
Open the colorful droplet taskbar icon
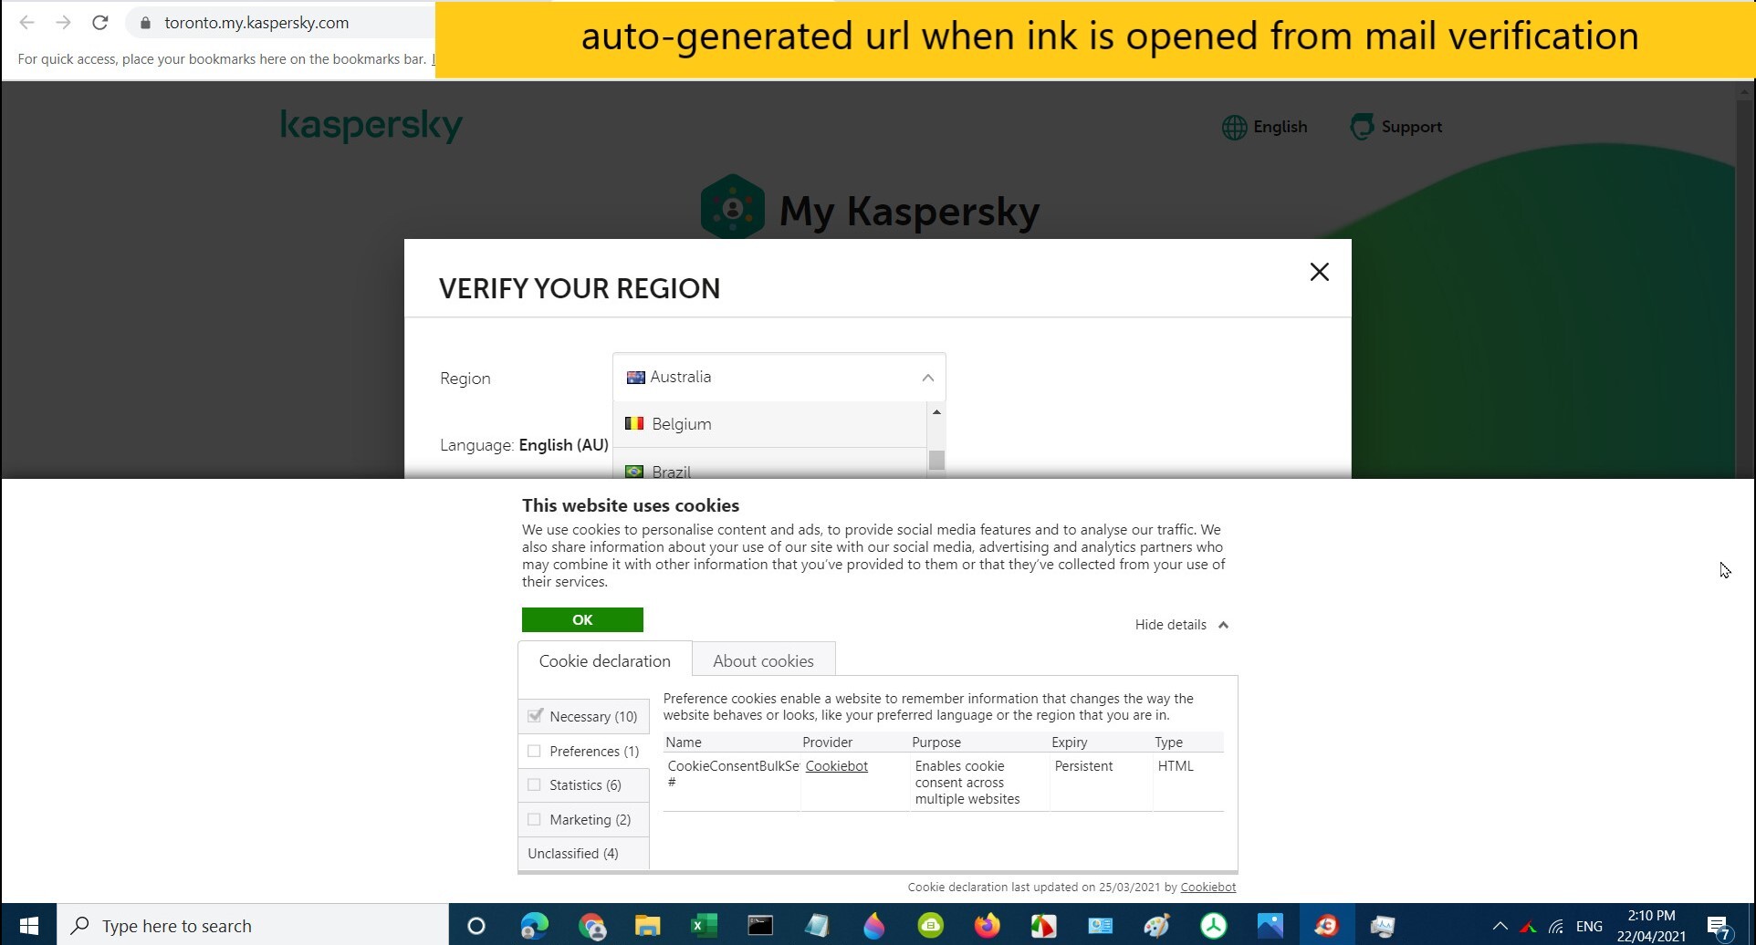[873, 927]
